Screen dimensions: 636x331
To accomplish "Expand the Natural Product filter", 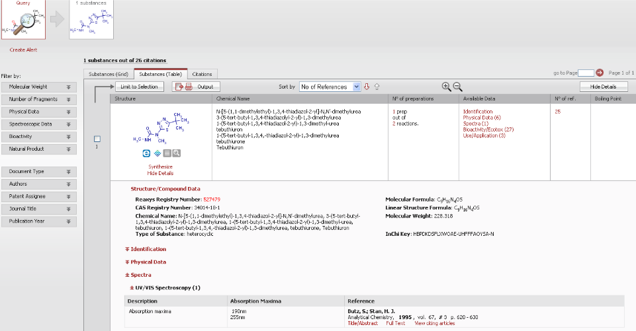I will pos(39,149).
